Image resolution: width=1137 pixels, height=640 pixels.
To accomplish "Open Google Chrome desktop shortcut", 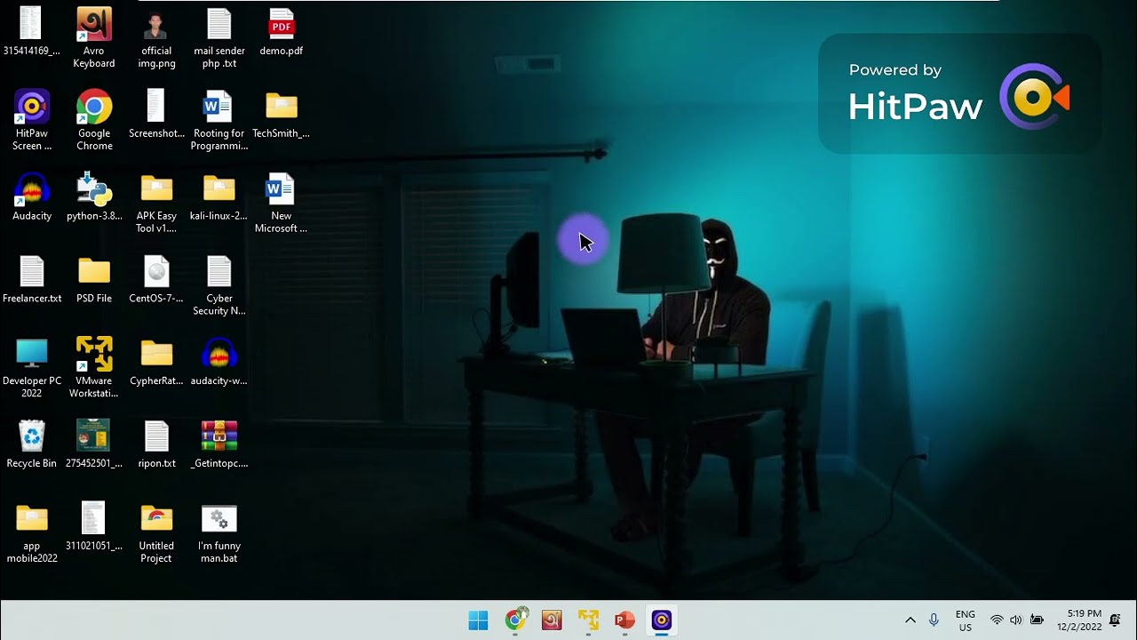I will pyautogui.click(x=94, y=120).
